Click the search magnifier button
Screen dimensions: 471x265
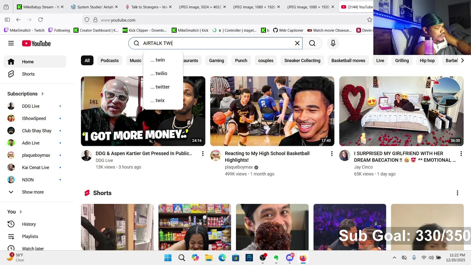coord(312,43)
